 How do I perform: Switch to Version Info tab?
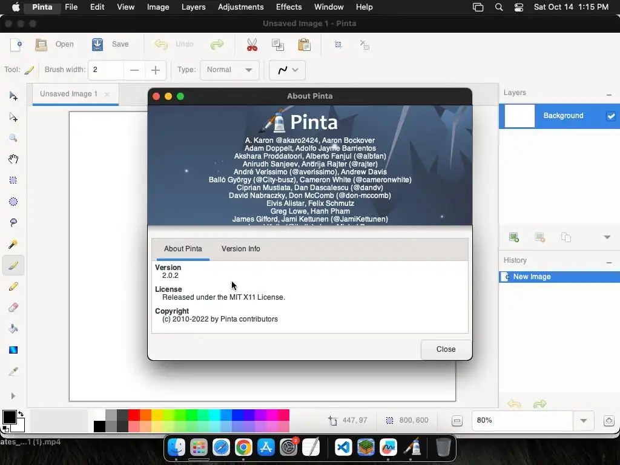click(241, 249)
